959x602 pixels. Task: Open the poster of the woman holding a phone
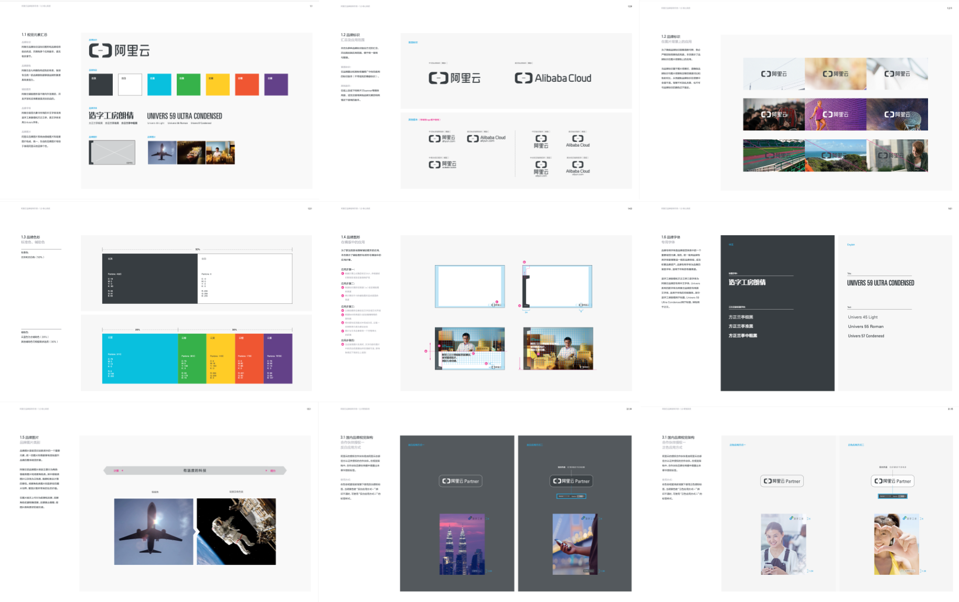pos(783,544)
